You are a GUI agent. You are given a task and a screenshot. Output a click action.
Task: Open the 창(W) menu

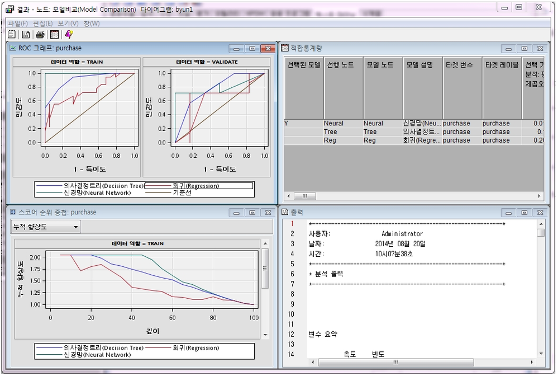(x=92, y=23)
